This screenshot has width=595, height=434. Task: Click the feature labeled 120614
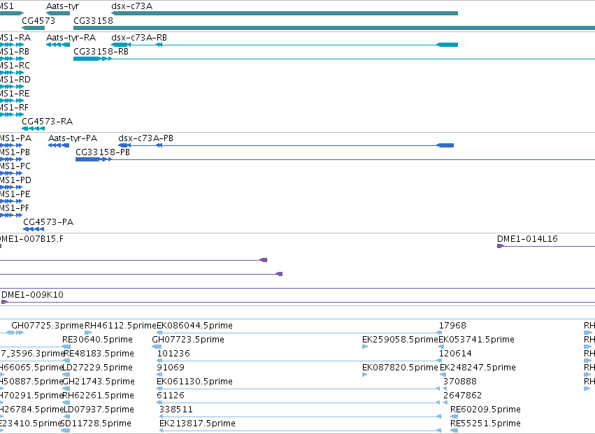455,354
